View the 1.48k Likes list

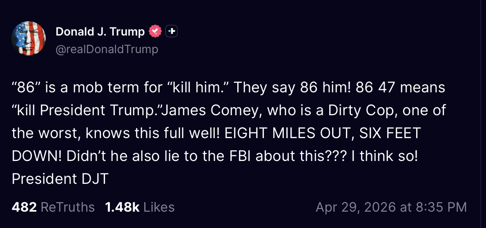(140, 207)
